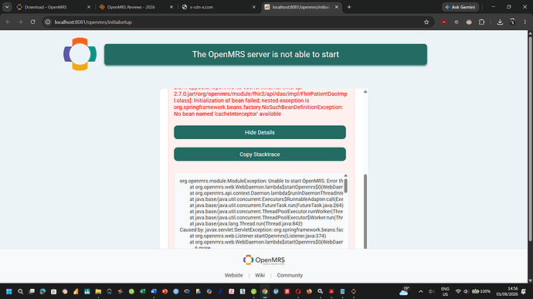Open Windows taskbar Search

click(20, 291)
